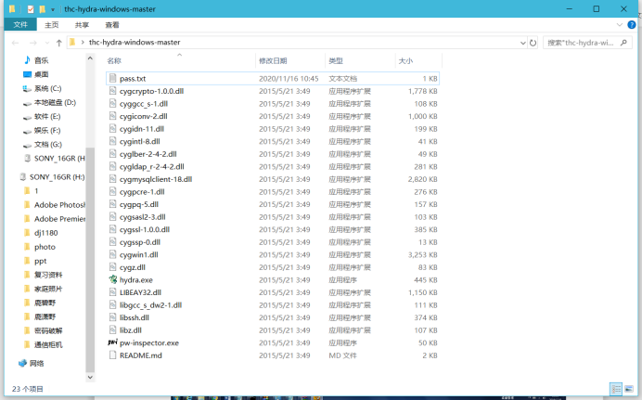Open the 文件 ribbon tab
Viewport: 642px width, 400px height.
coord(20,24)
